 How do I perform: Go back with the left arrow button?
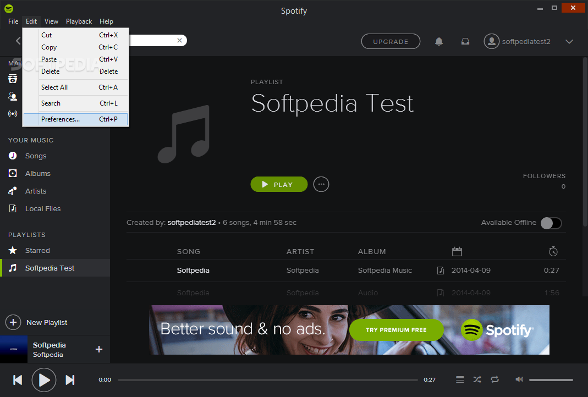click(18, 41)
